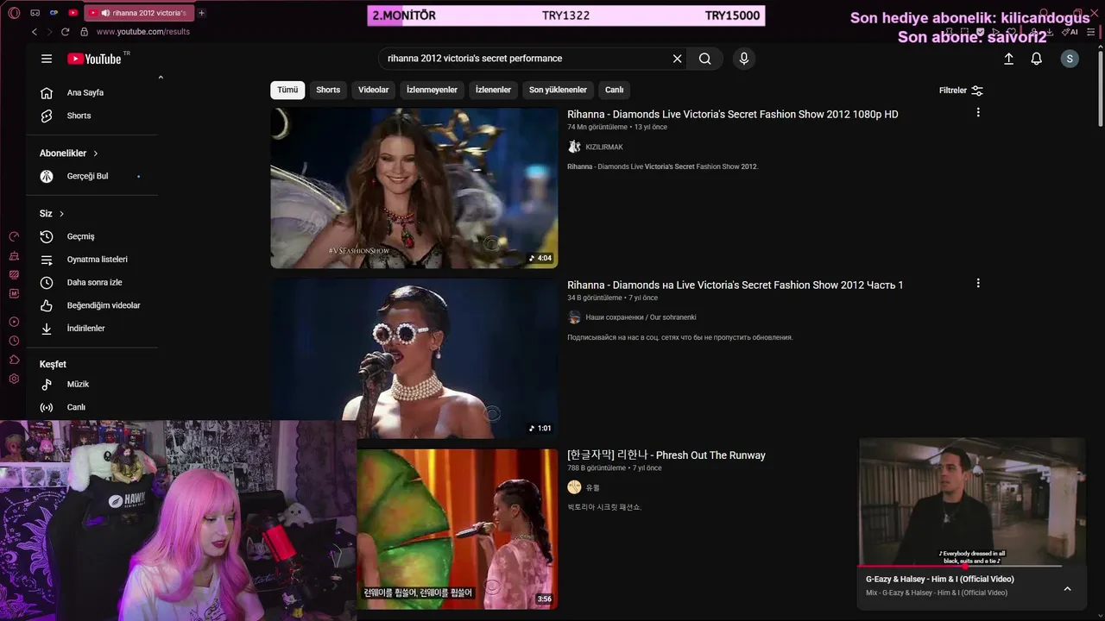Mute the tab audio speaker icon
Viewport: 1105px width, 621px height.
click(105, 13)
